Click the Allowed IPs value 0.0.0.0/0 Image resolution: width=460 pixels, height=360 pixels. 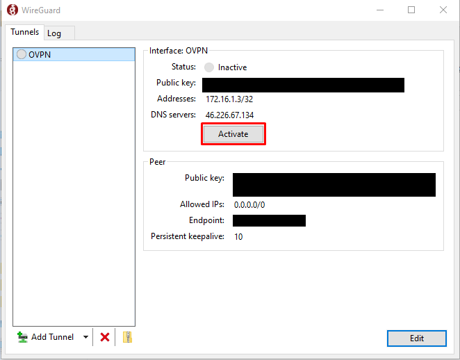[x=249, y=205]
